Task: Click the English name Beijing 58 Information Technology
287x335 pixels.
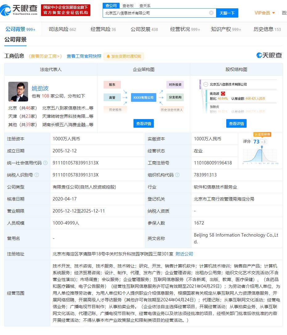Action: 236,238
